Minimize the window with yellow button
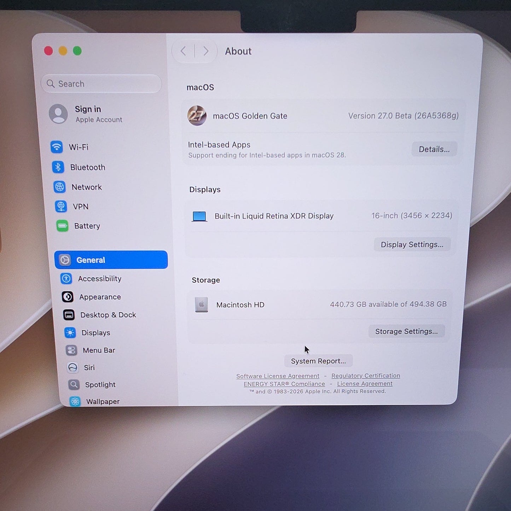511x511 pixels. coord(63,51)
